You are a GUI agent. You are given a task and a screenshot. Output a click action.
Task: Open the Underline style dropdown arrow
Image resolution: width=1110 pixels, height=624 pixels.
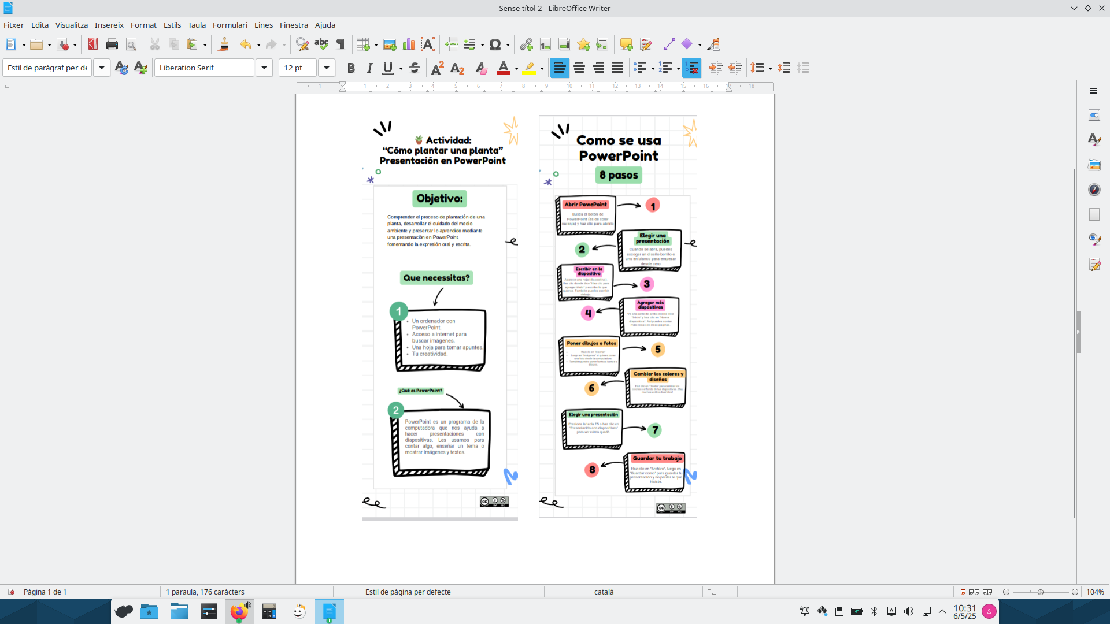click(401, 69)
